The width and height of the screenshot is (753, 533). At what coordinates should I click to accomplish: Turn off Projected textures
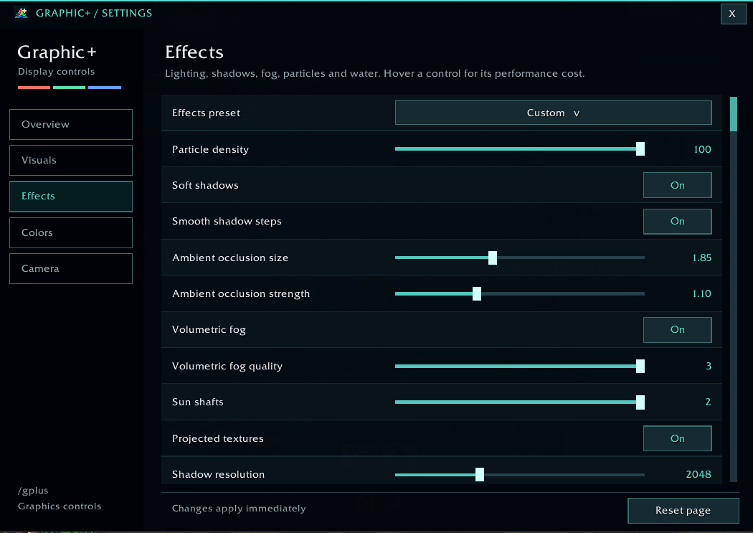point(677,438)
